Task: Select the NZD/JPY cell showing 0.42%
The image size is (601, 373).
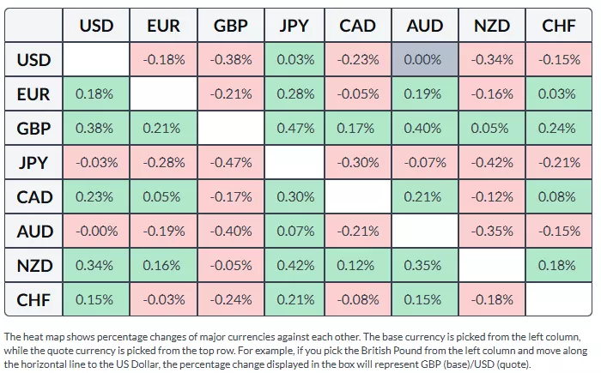Action: (x=294, y=266)
